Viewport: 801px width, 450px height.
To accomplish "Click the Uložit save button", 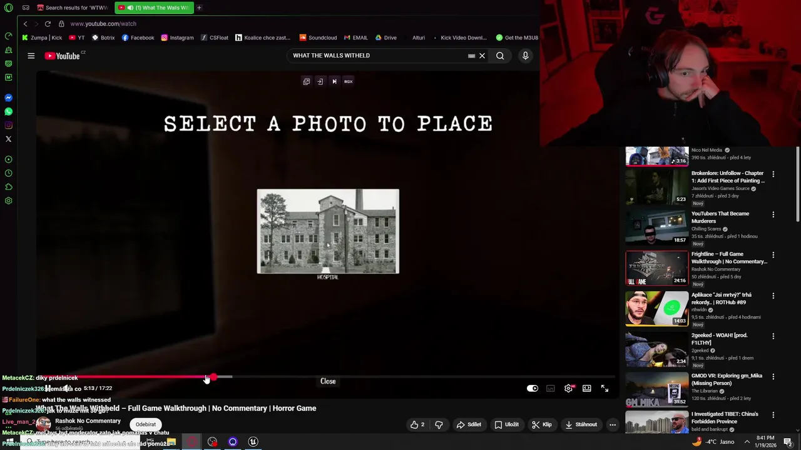I will (x=507, y=424).
